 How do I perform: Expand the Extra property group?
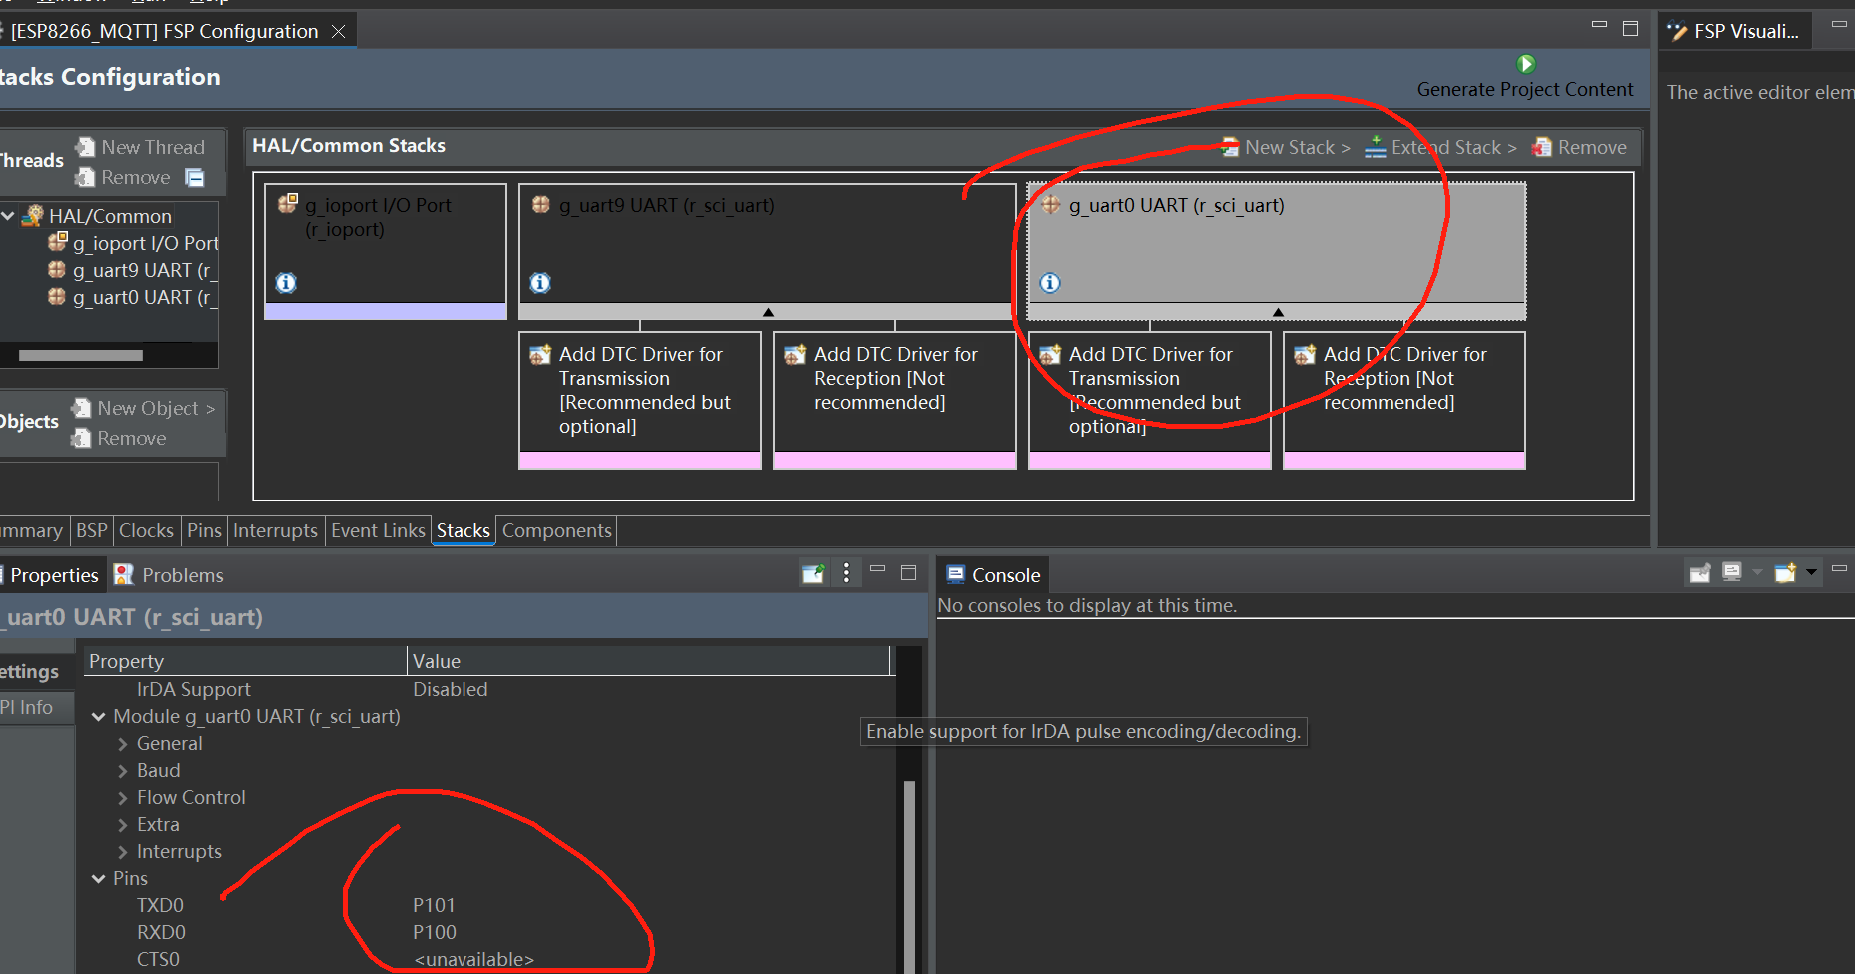(x=122, y=825)
